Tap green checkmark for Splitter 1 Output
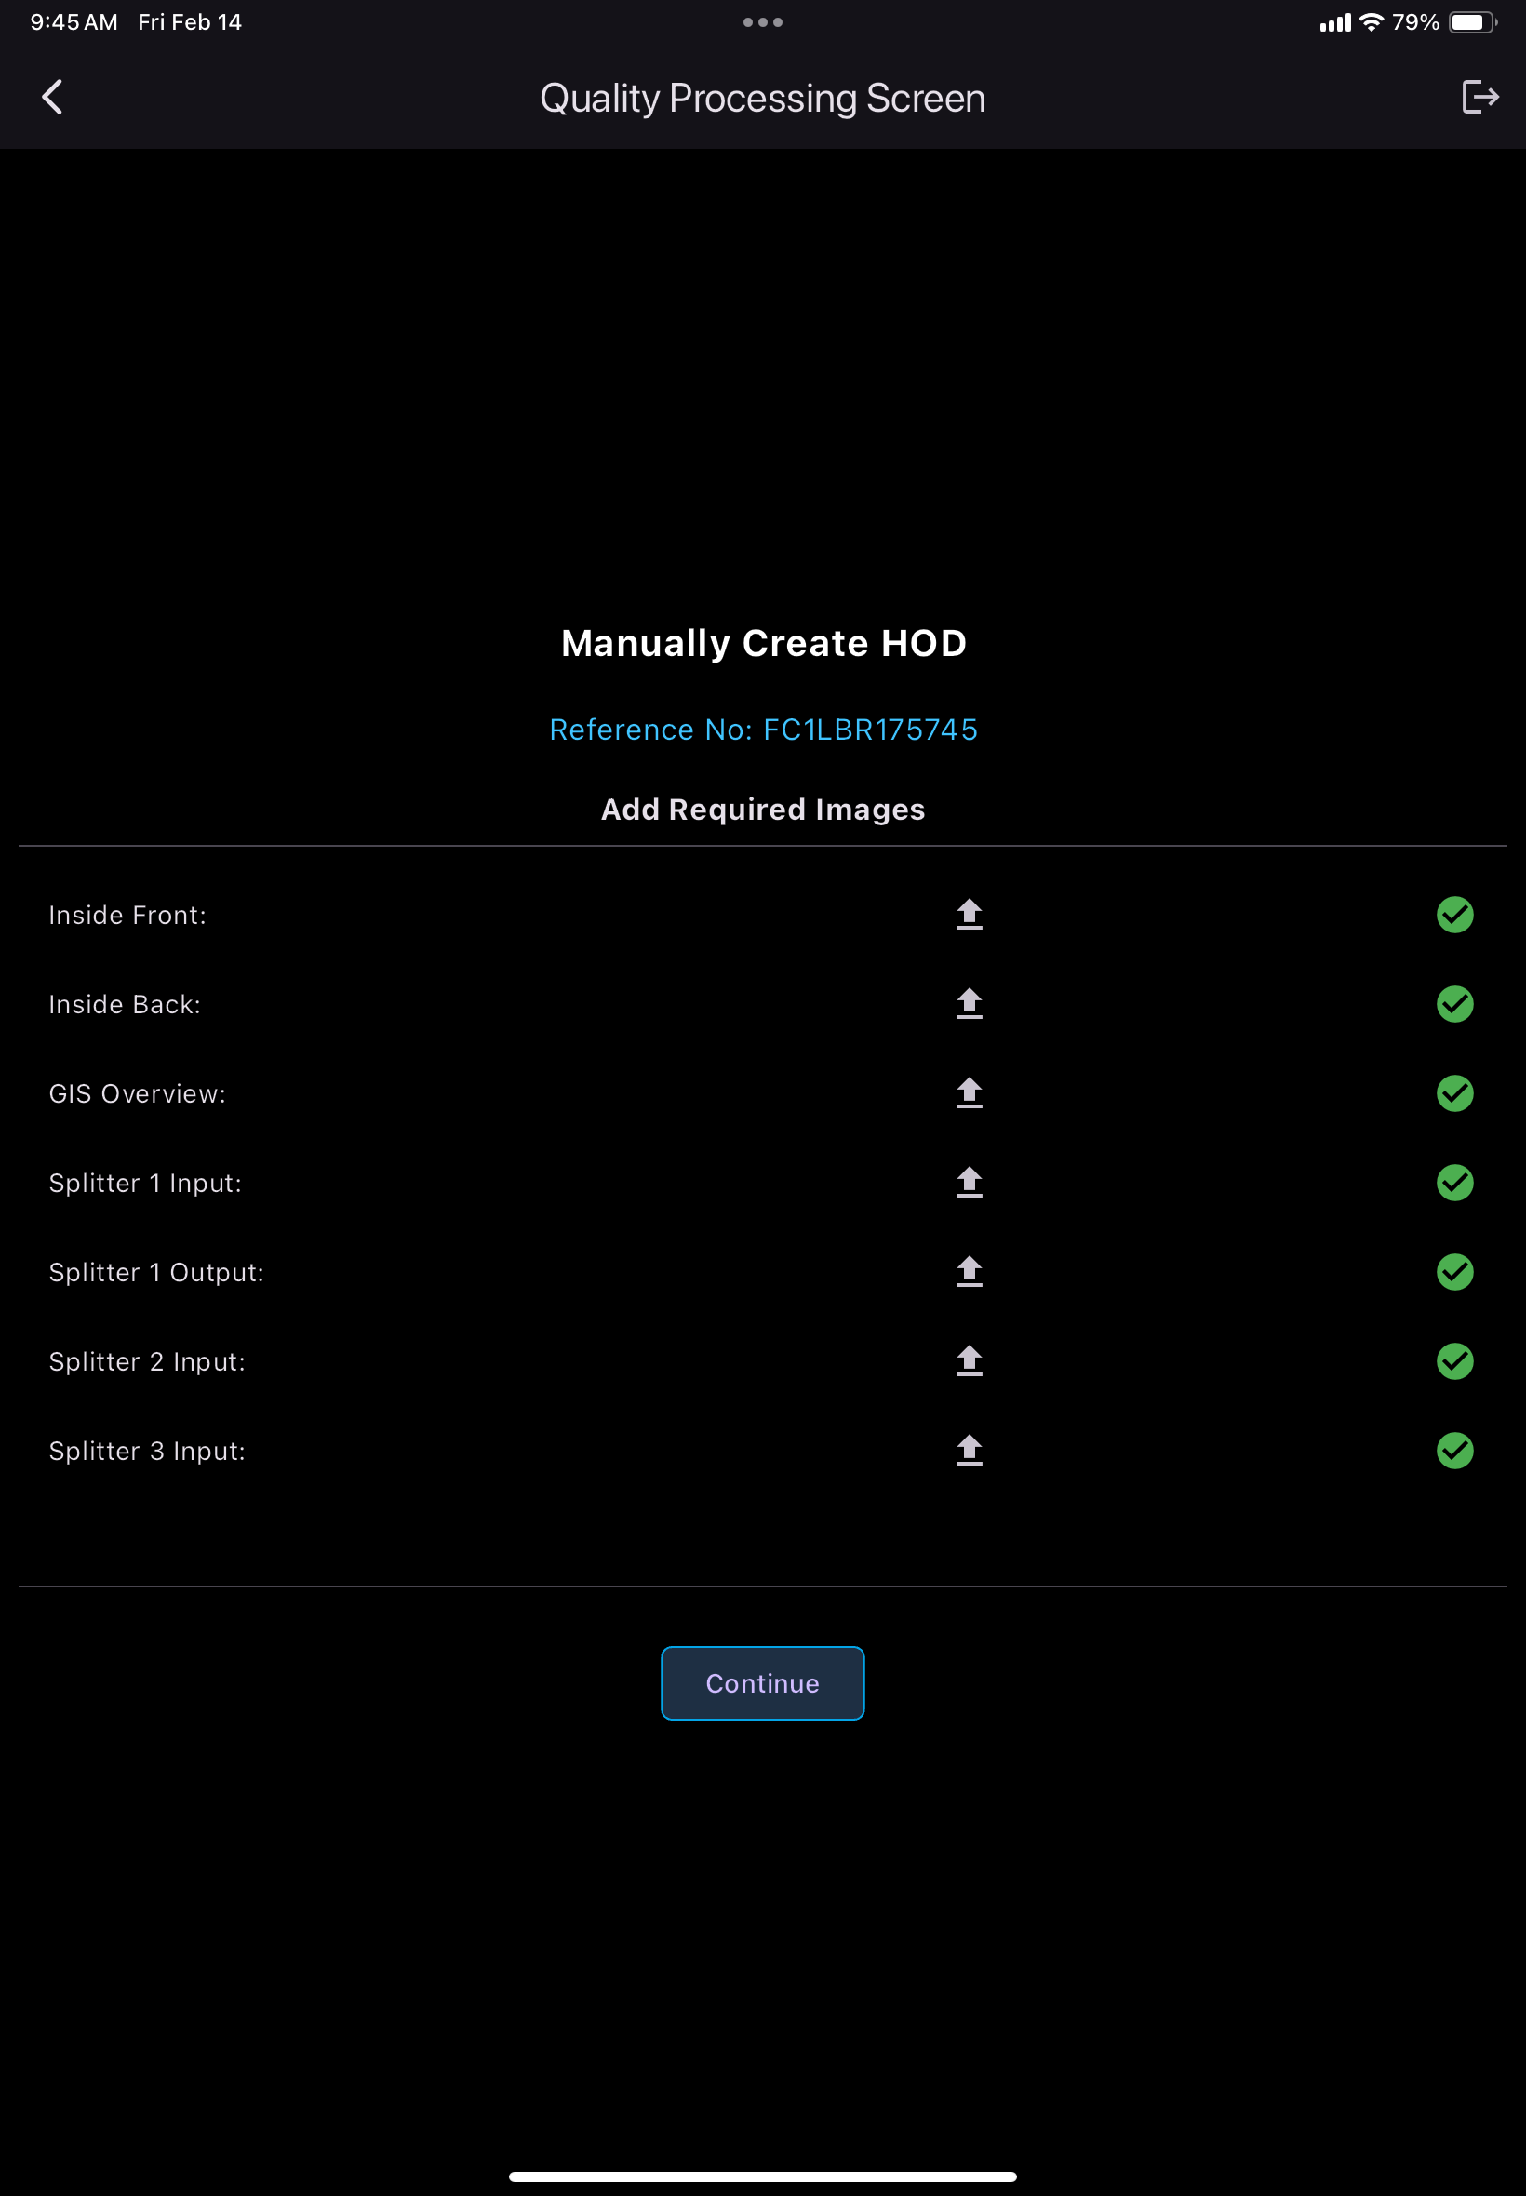1526x2196 pixels. click(1454, 1271)
